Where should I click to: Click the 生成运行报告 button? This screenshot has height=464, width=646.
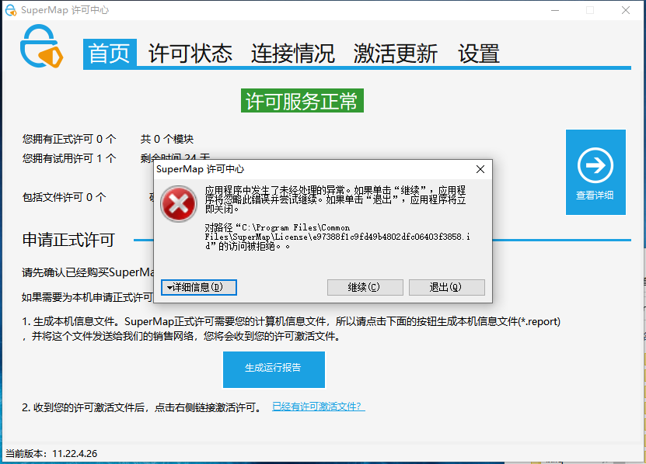274,369
